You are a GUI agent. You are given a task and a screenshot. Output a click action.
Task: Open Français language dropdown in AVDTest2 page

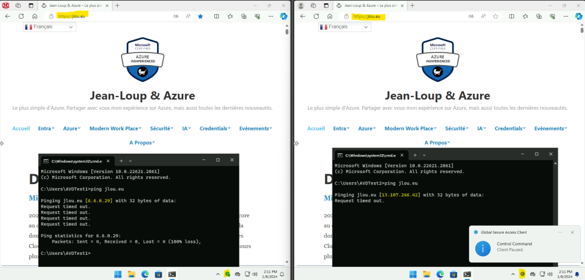click(x=344, y=27)
